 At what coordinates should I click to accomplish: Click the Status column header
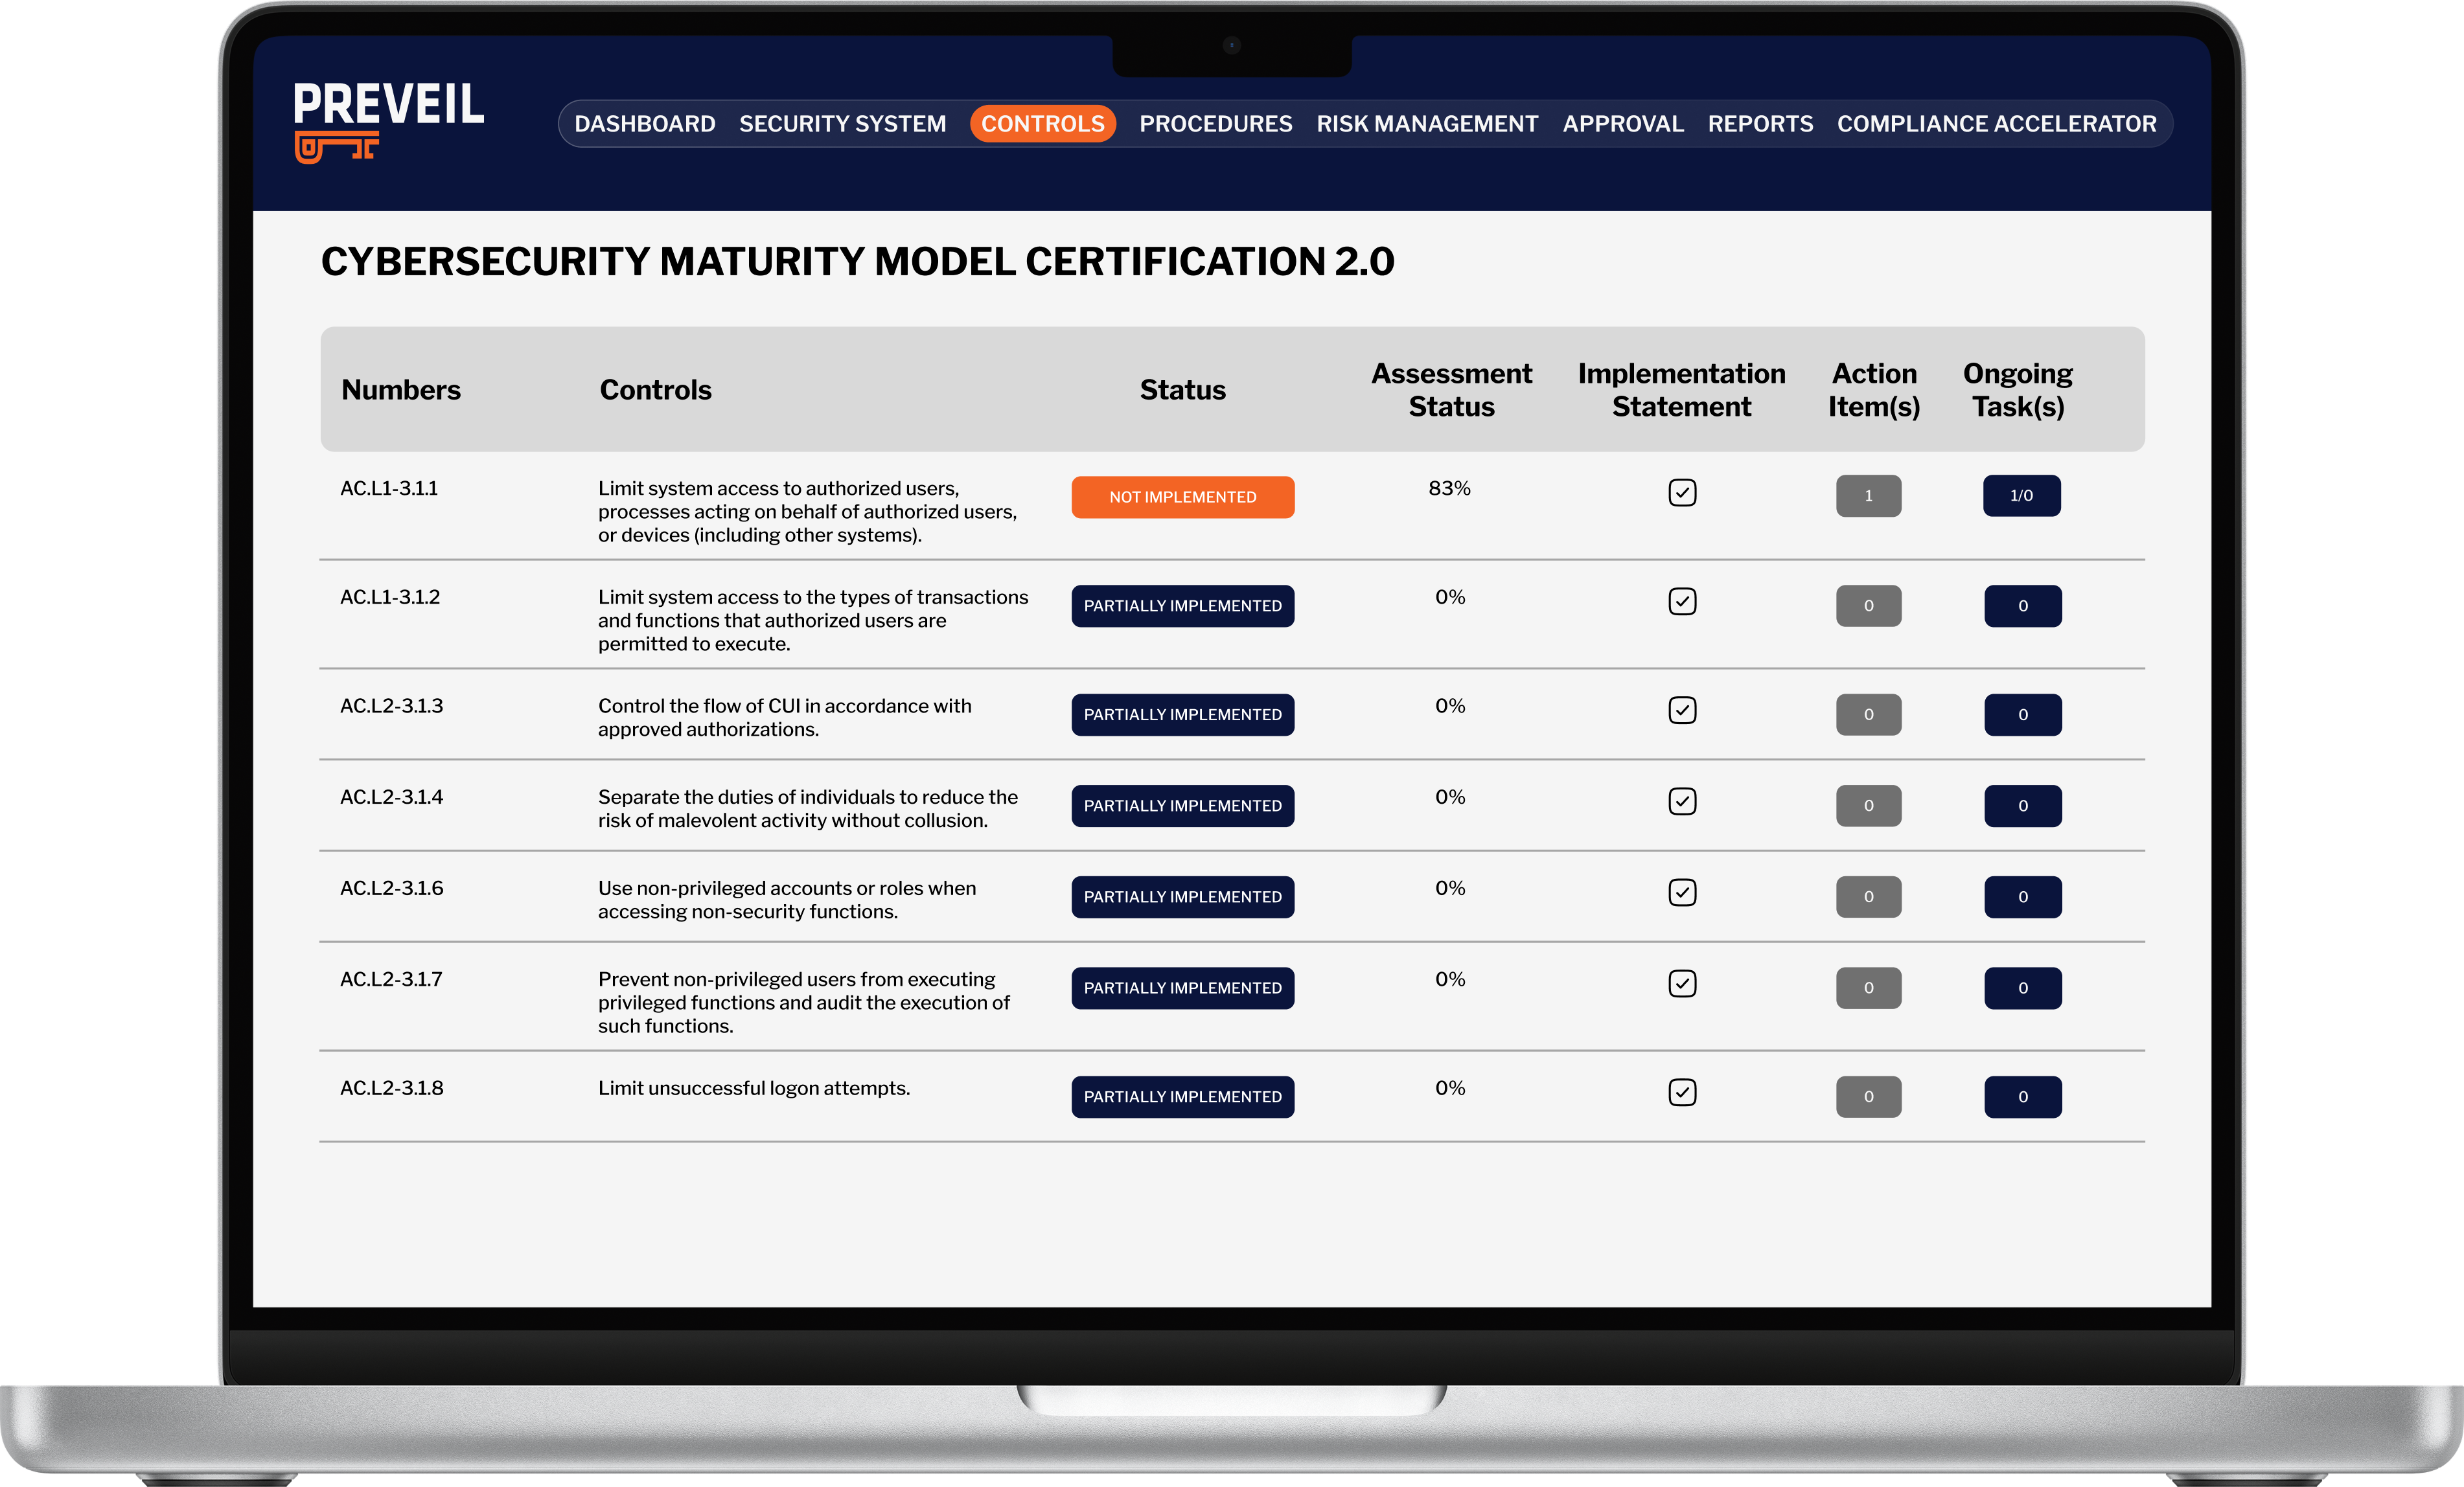coord(1183,390)
